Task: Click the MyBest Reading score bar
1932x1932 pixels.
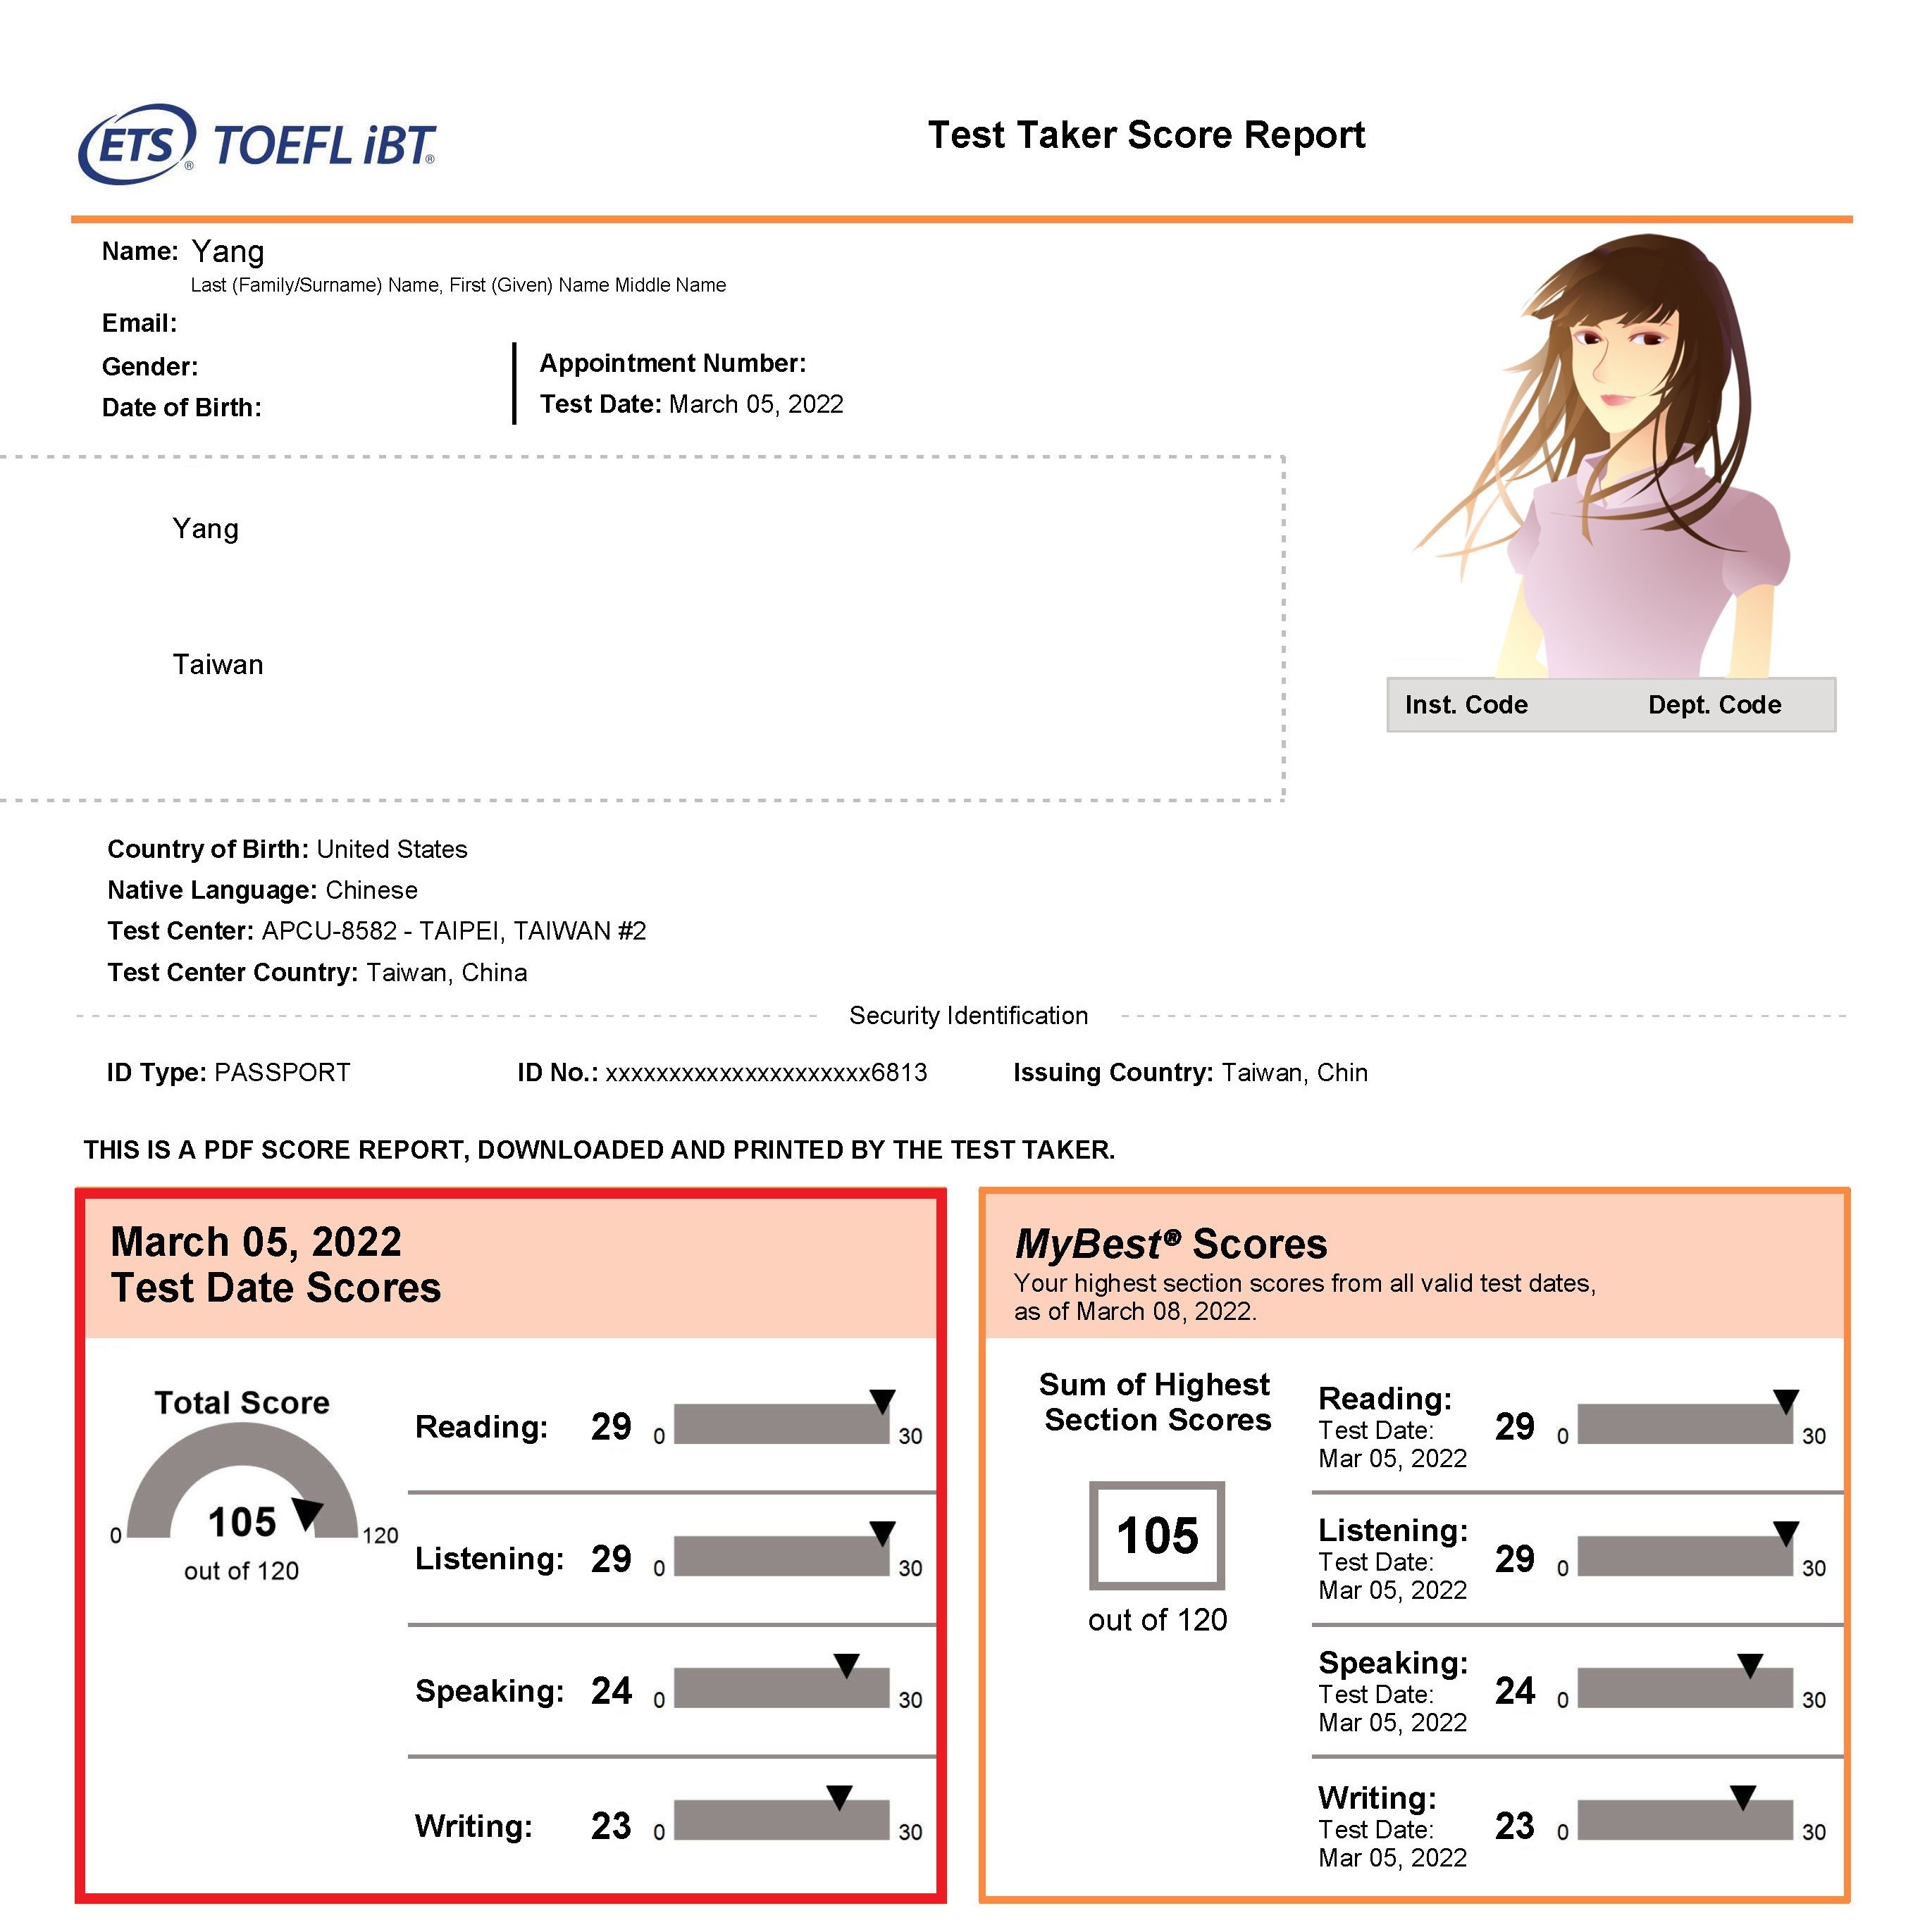Action: pyautogui.click(x=1685, y=1423)
